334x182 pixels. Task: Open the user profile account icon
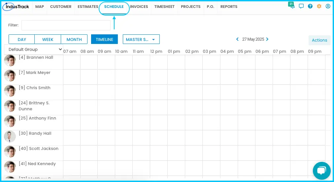[328, 6]
